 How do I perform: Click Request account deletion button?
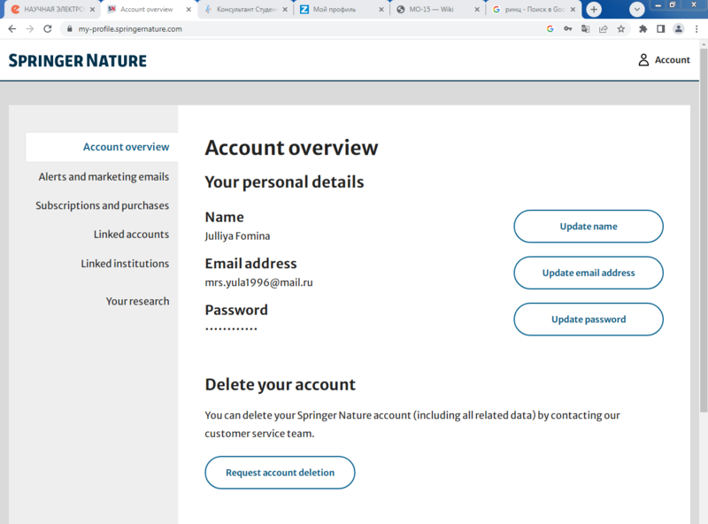pos(280,473)
